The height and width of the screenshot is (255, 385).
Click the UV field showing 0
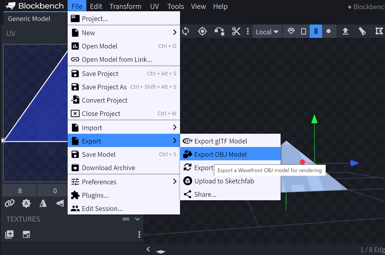pos(55,191)
